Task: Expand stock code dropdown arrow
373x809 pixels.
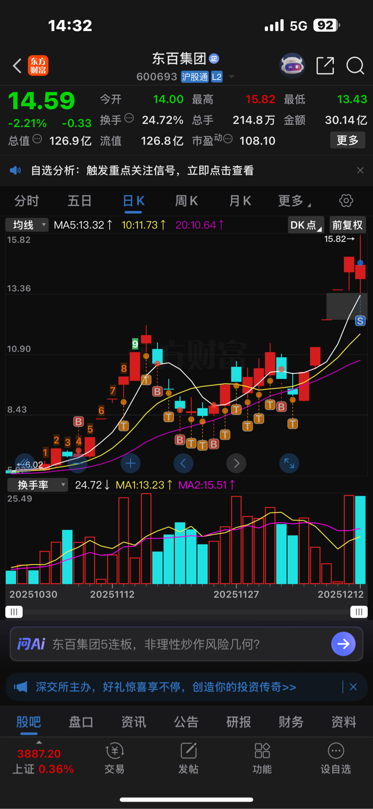Action: [x=232, y=77]
